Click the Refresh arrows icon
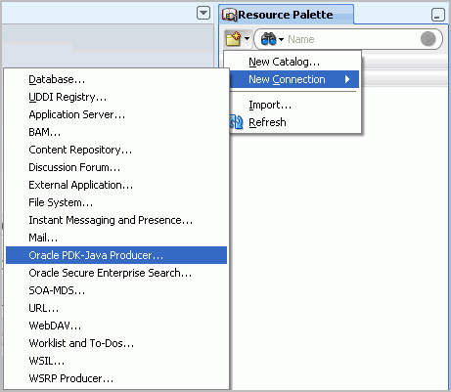The width and height of the screenshot is (451, 392). (237, 122)
